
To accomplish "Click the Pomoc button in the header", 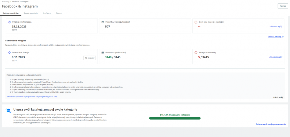I will pyautogui.click(x=283, y=6).
